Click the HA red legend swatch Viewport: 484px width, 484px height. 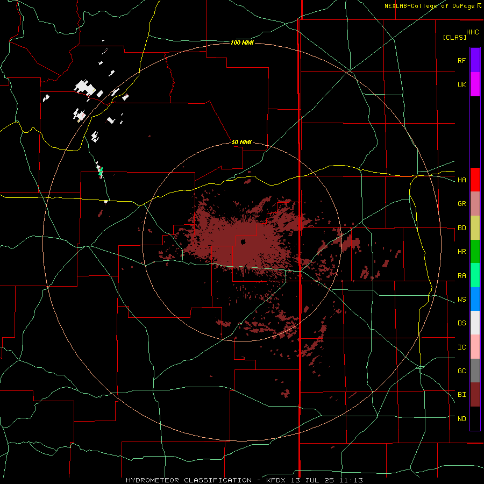pyautogui.click(x=475, y=180)
